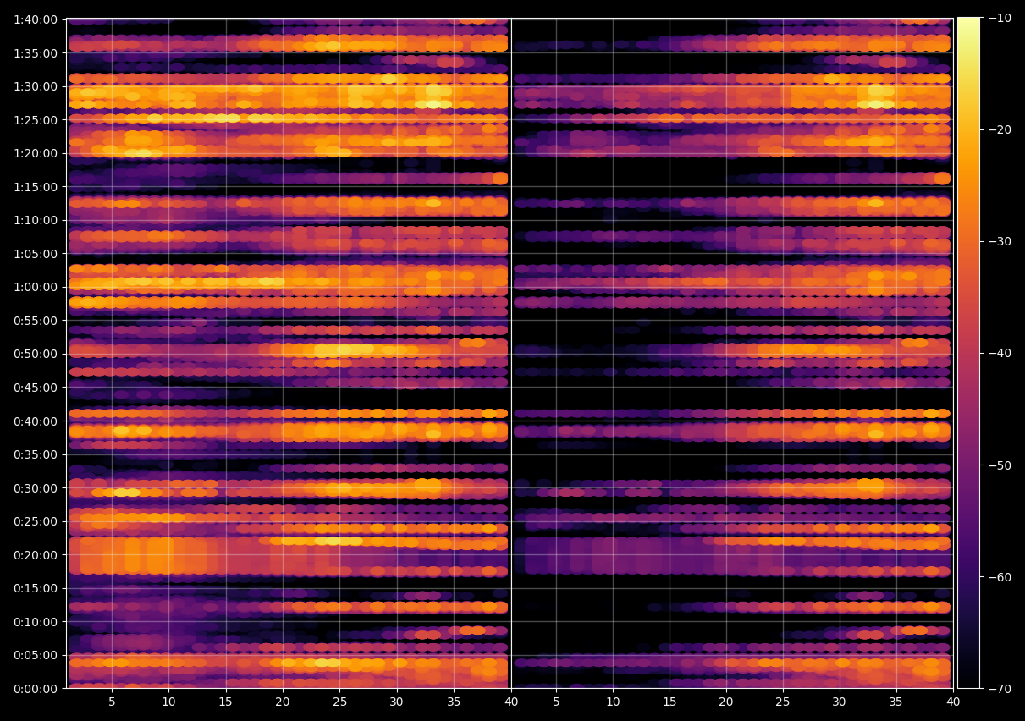Click the 1:15:00 time axis label

pyautogui.click(x=36, y=186)
